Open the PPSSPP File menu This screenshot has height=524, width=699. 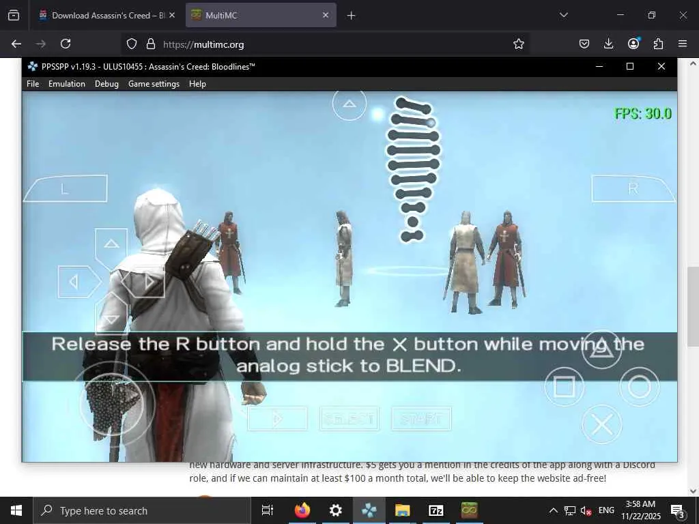pyautogui.click(x=33, y=84)
